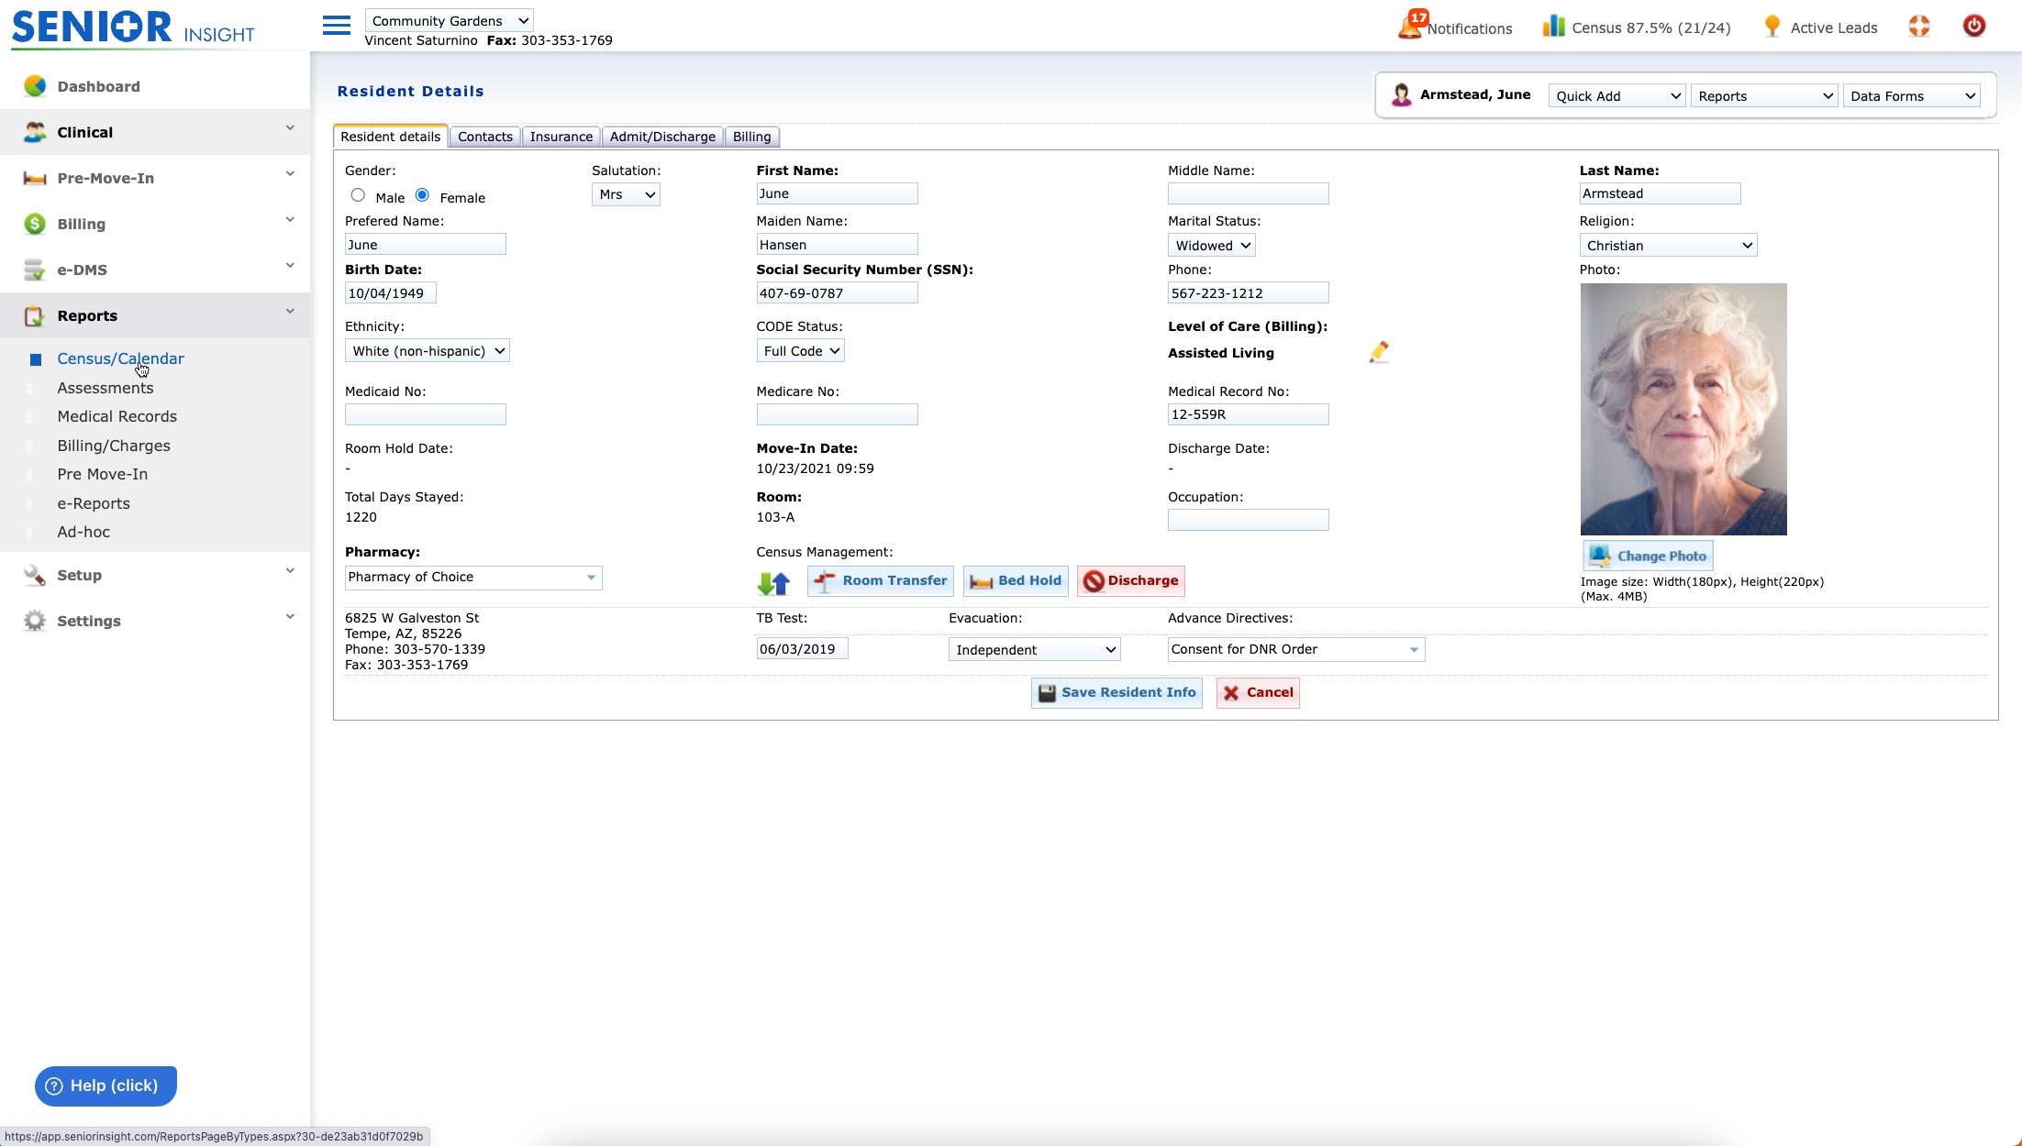Edit Level of Care using the pencil icon

coord(1379,352)
